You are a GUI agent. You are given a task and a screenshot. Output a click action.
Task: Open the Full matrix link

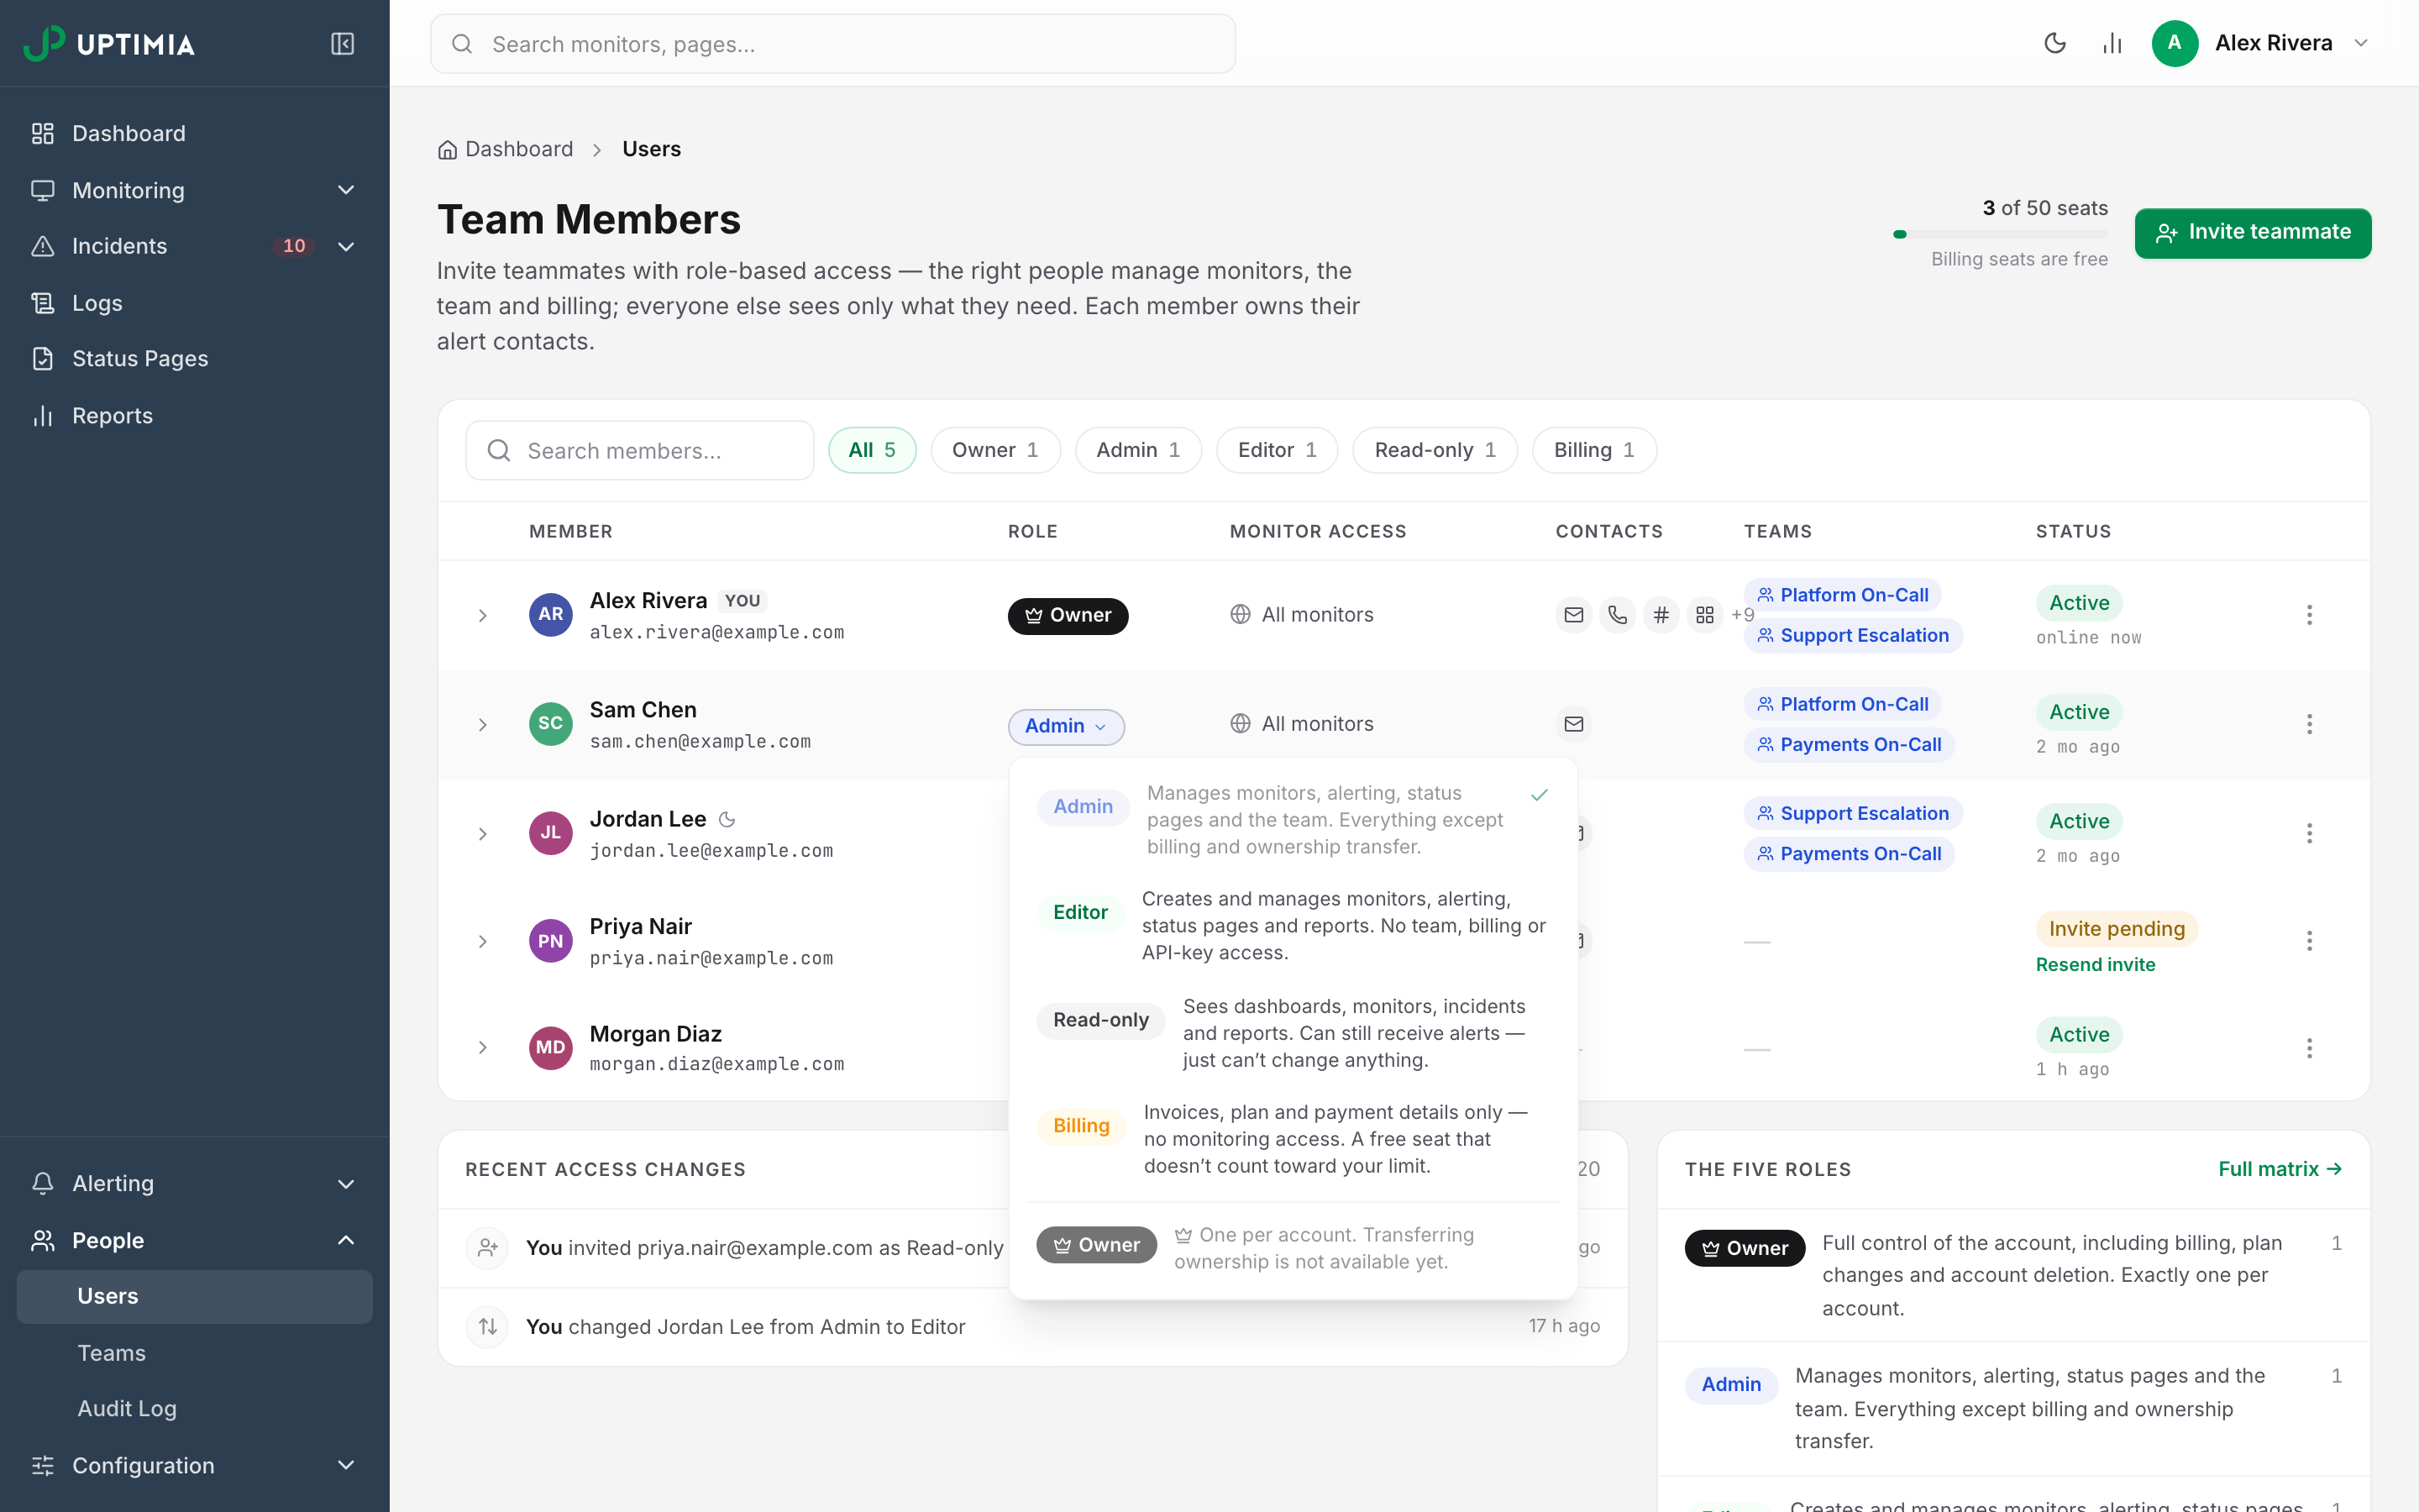pyautogui.click(x=2280, y=1169)
